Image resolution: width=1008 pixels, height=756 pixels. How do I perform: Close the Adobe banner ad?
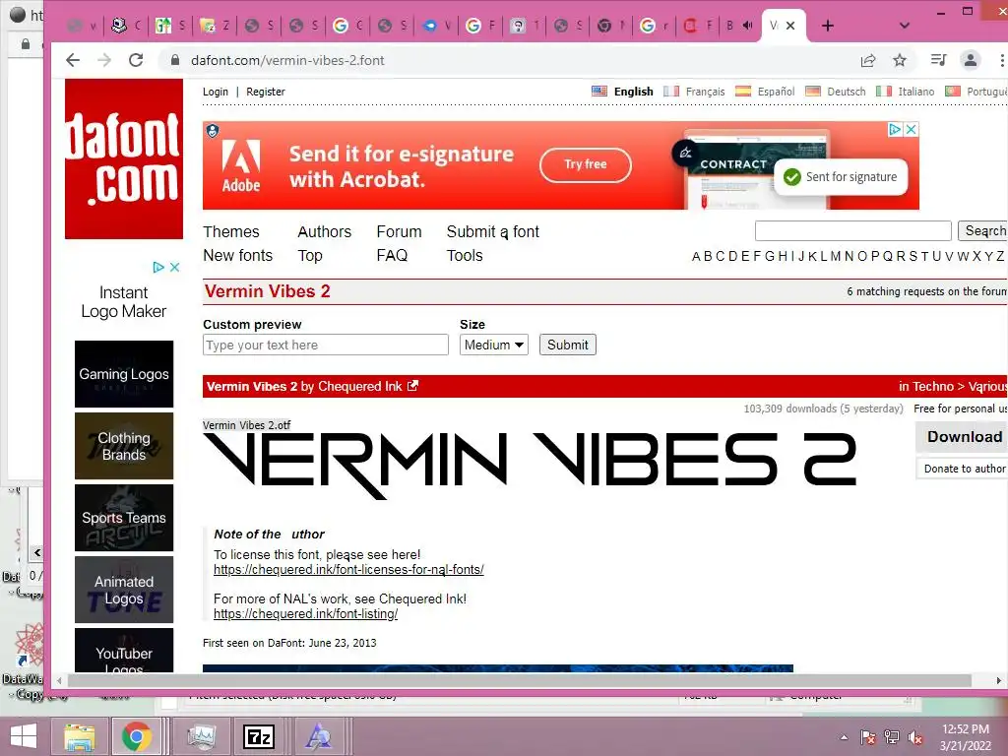pos(911,129)
